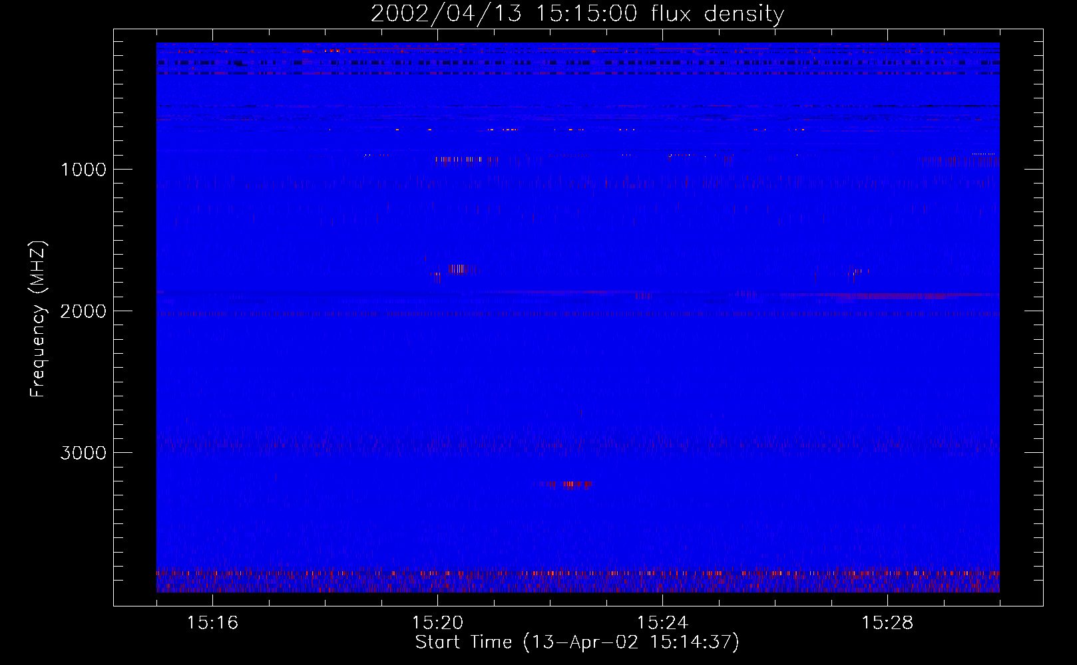The image size is (1077, 665).
Task: Click the 15:24 time tick label
Action: (x=662, y=622)
